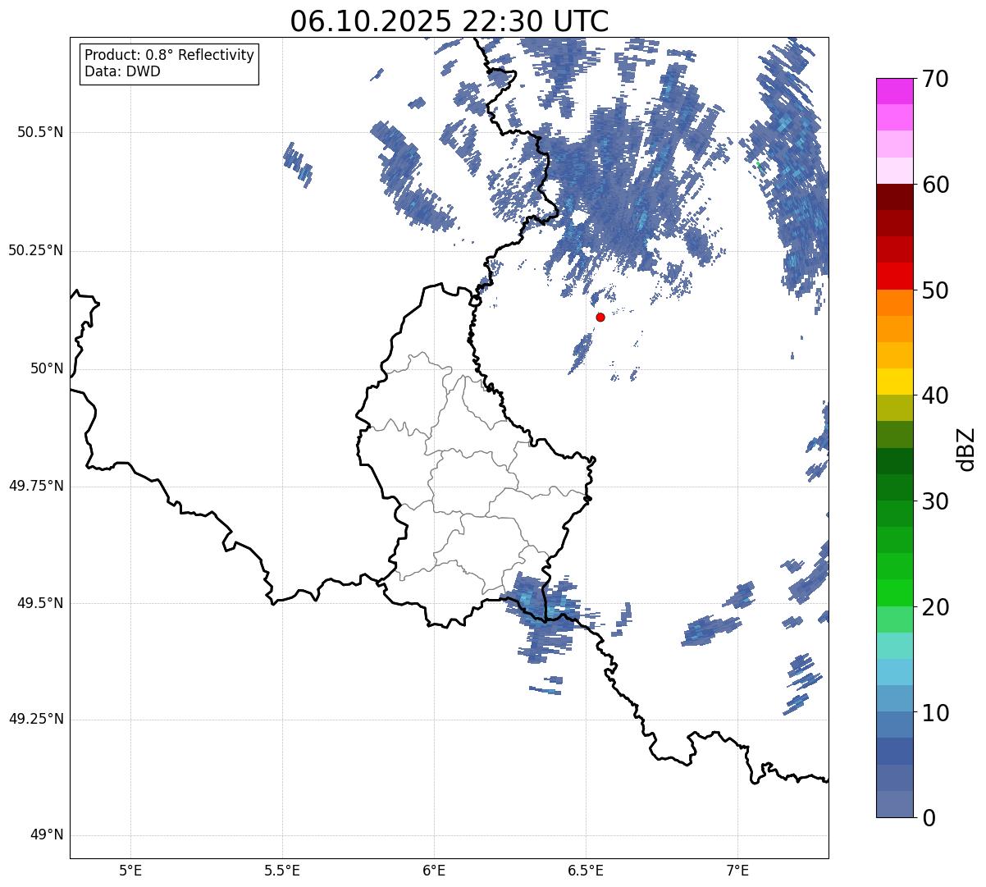The image size is (986, 887).
Task: Click the olive colorbar segment below 40
Action: tap(894, 408)
